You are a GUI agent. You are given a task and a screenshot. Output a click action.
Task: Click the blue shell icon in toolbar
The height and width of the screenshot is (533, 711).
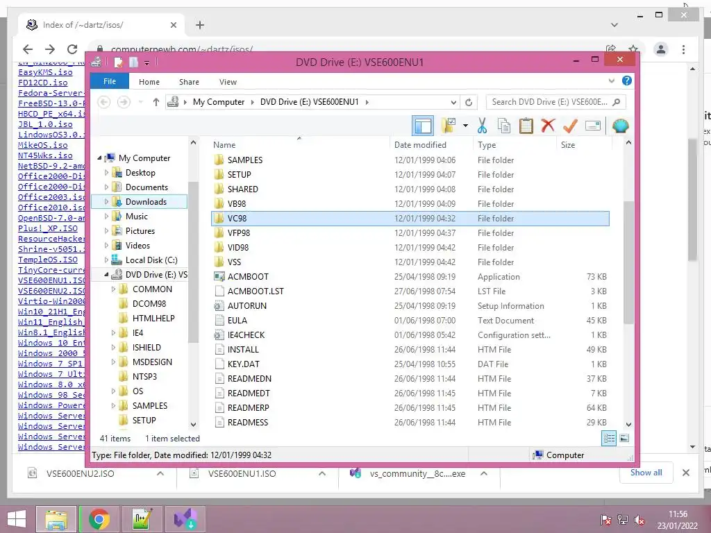click(x=620, y=126)
